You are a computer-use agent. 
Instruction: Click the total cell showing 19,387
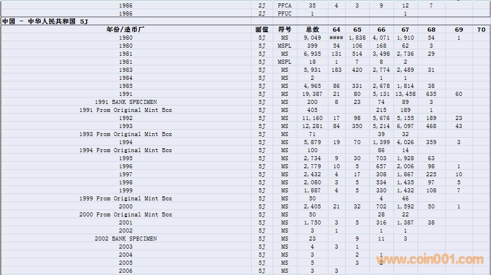312,94
